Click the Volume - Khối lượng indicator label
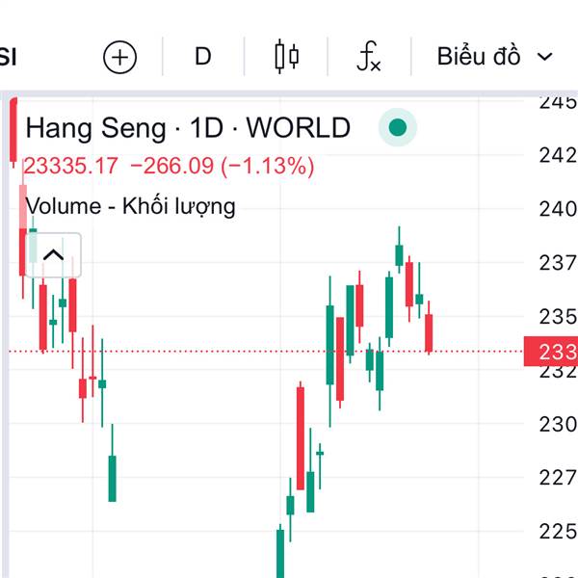 point(130,206)
